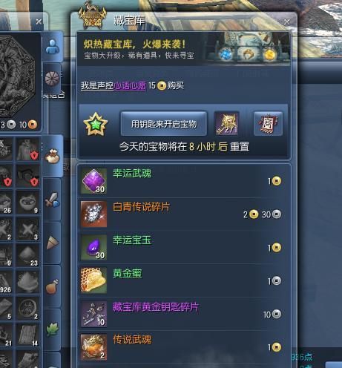
Task: Click the 用钥匙来开启宝物 button
Action: click(x=163, y=123)
